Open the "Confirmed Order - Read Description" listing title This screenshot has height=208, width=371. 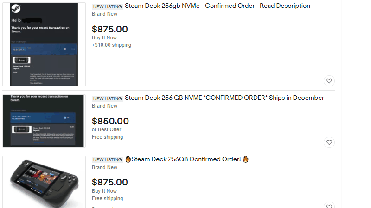[217, 6]
